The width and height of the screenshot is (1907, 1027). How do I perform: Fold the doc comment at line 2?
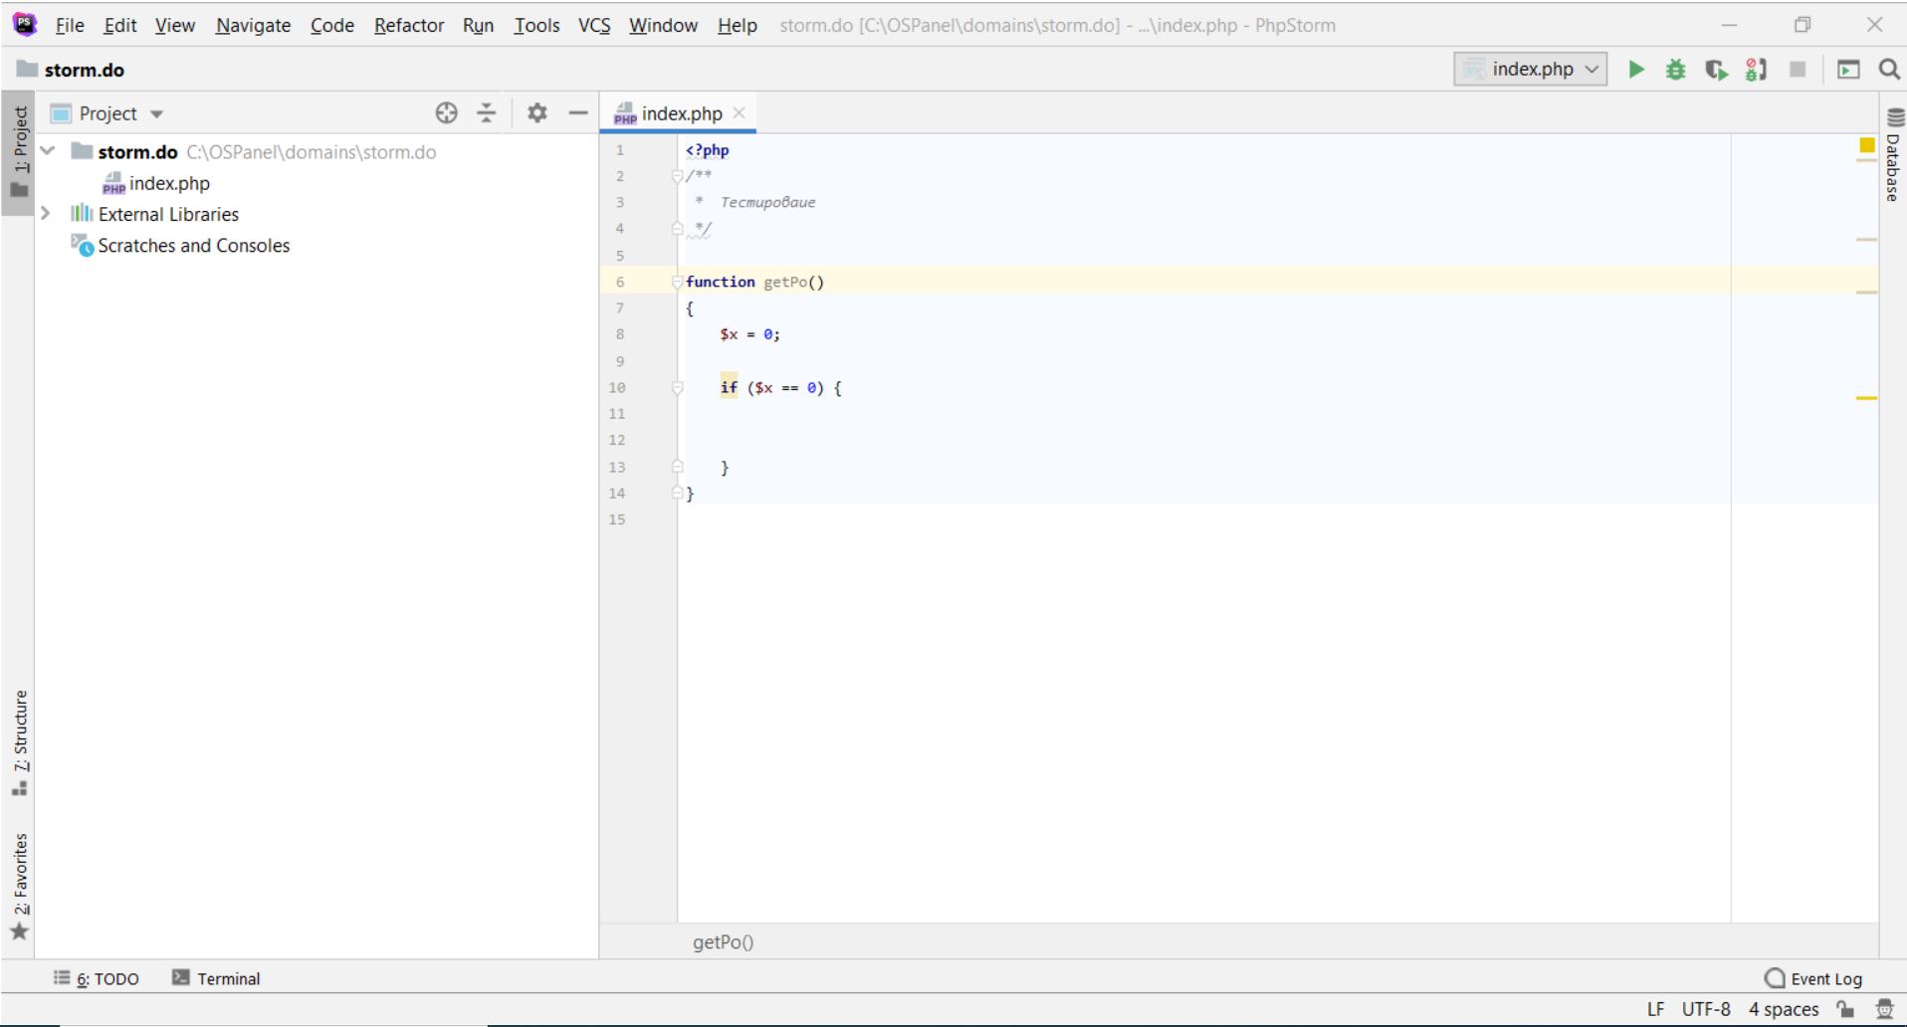click(677, 177)
